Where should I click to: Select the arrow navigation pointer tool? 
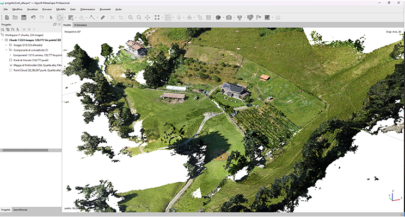(x=51, y=17)
